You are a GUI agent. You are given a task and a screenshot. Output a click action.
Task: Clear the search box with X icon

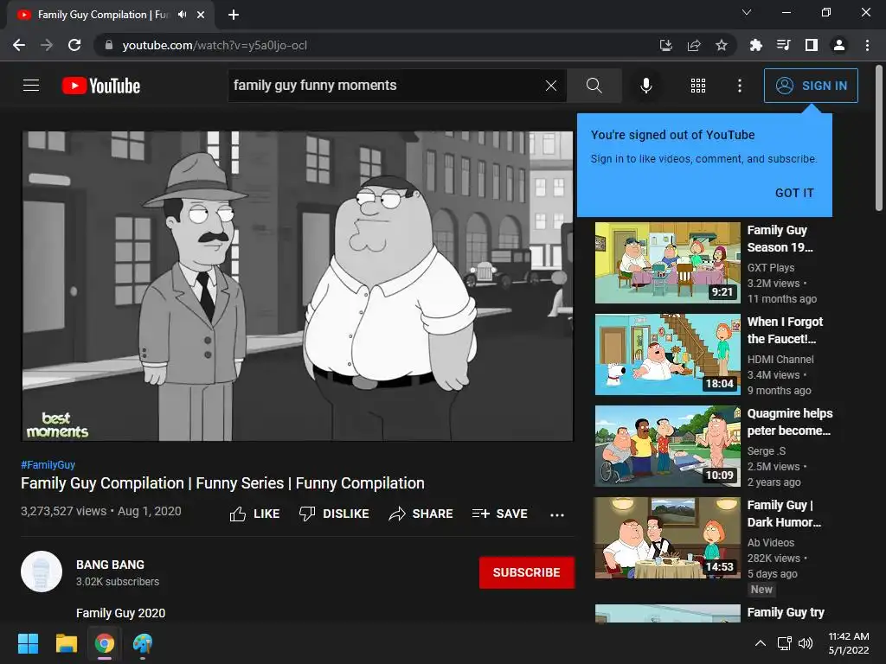551,86
